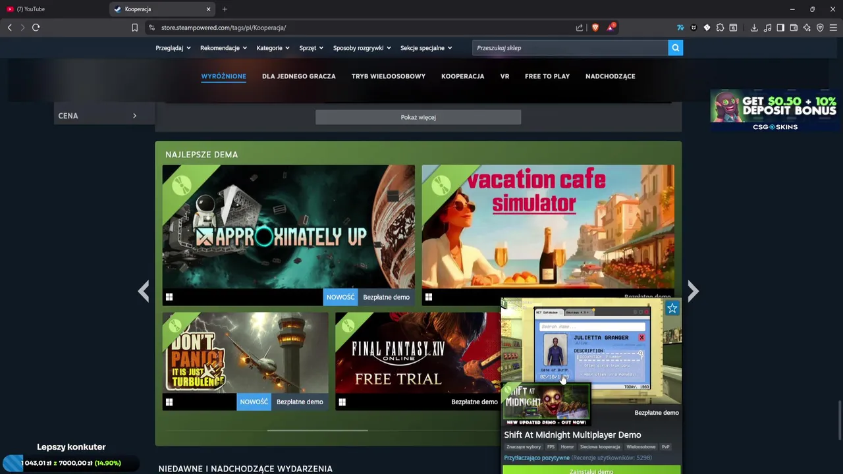Share this page via share icon
Viewport: 843px width, 474px height.
pyautogui.click(x=580, y=28)
